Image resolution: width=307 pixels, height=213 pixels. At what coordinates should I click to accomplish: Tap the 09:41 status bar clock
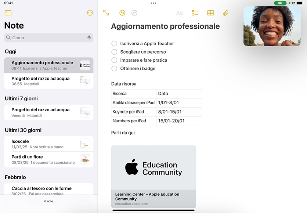[8, 3]
